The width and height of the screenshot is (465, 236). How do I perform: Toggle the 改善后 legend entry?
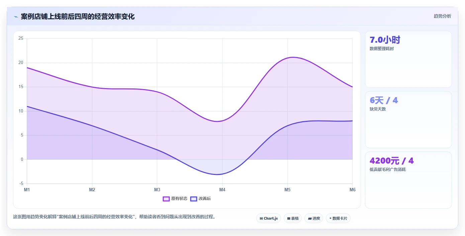click(x=200, y=199)
